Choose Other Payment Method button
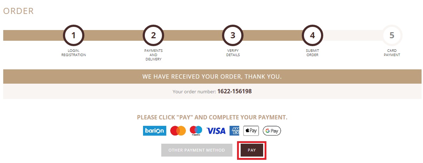423x163 pixels. coord(197,150)
